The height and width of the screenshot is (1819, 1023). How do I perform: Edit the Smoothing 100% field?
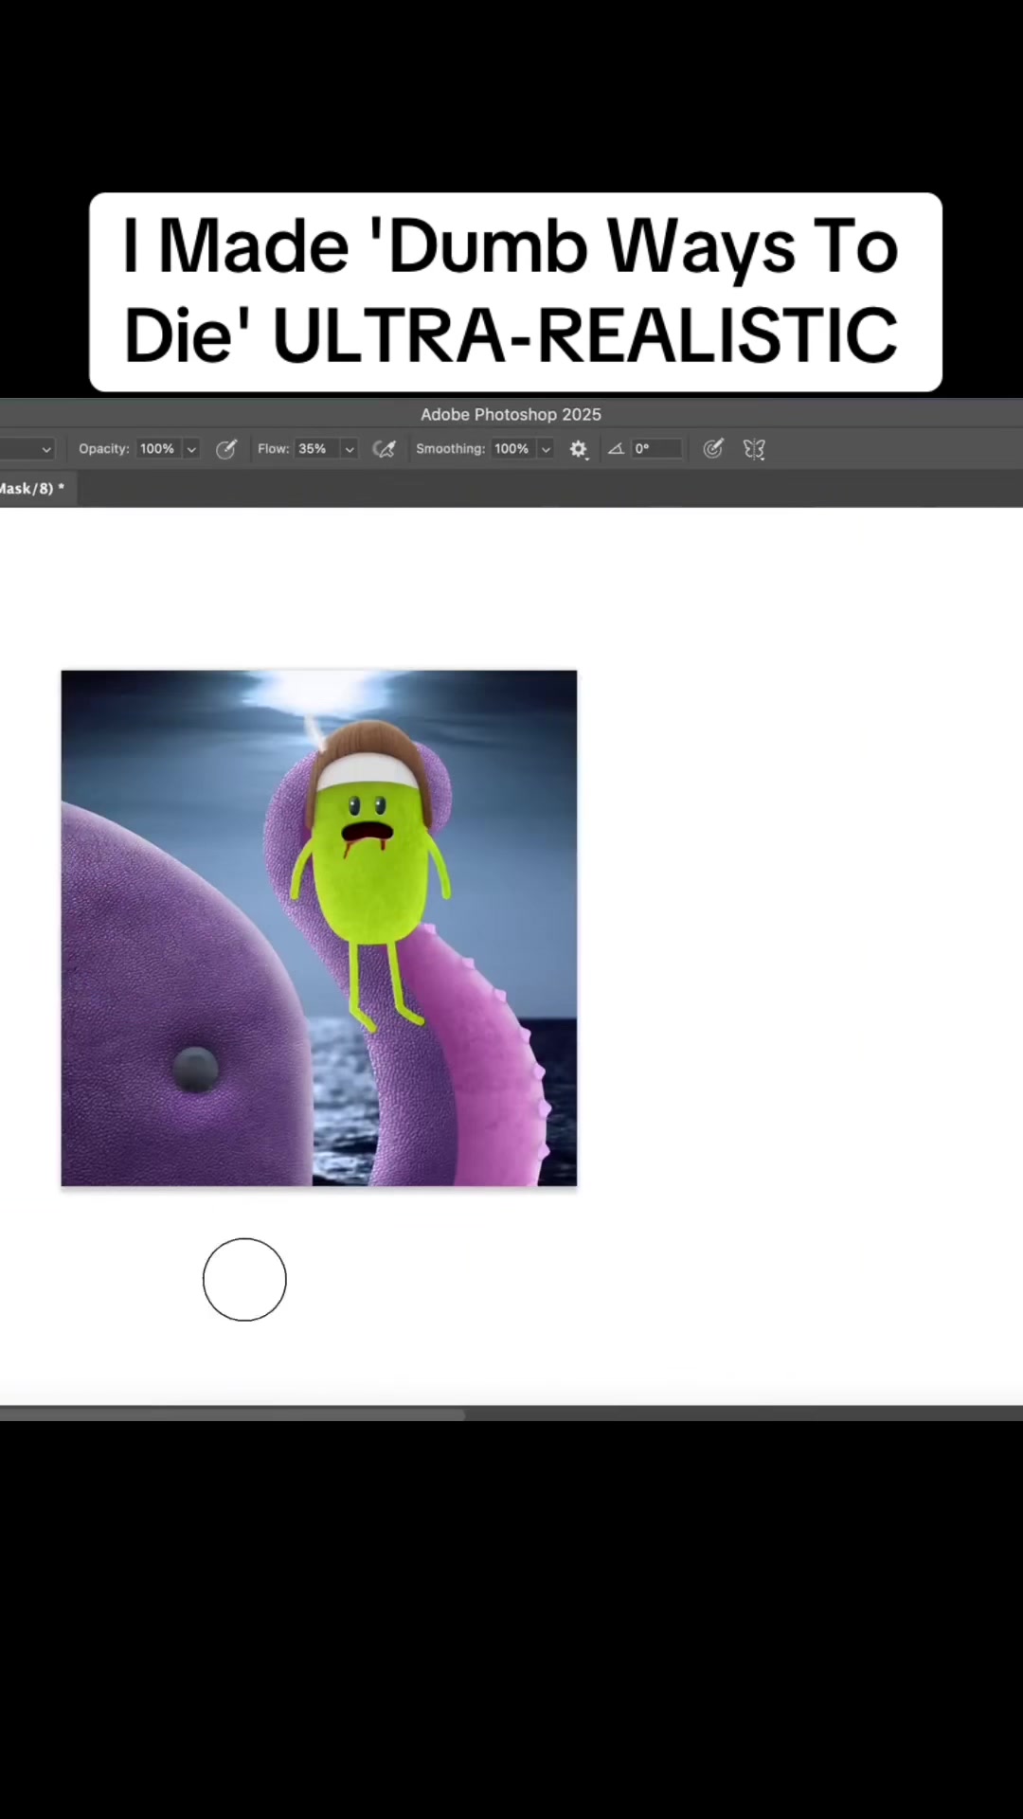pyautogui.click(x=513, y=449)
